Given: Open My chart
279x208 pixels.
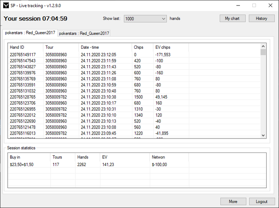Looking at the screenshot, I should click(232, 18).
